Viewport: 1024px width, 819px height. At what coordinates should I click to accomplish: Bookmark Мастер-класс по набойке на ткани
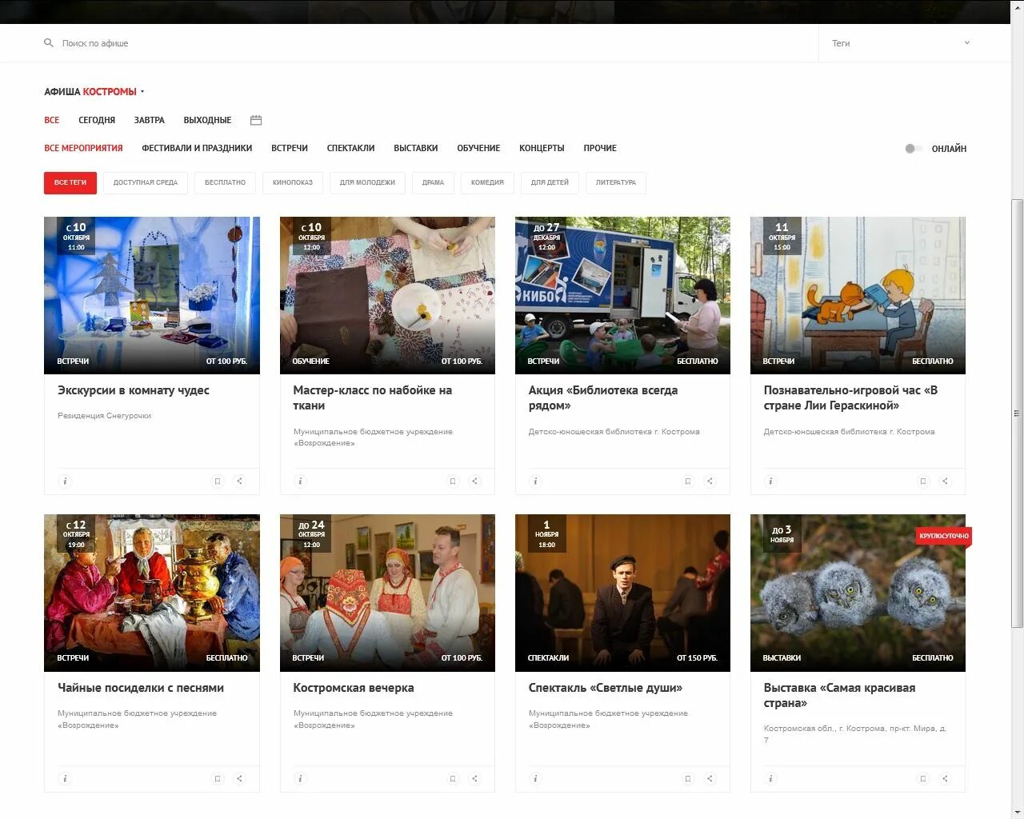tap(453, 481)
